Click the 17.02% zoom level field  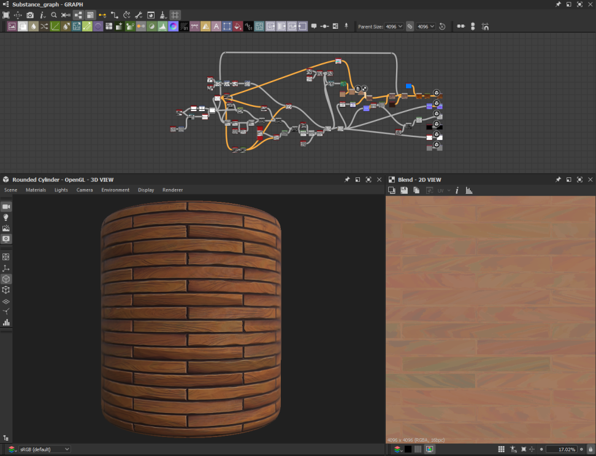[561, 449]
